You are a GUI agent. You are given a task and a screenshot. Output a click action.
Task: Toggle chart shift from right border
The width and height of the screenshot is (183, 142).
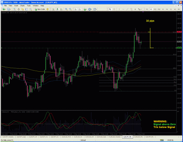click(x=80, y=9)
